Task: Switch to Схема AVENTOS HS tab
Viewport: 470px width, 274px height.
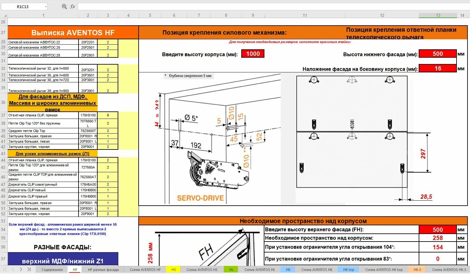Action: click(202, 270)
